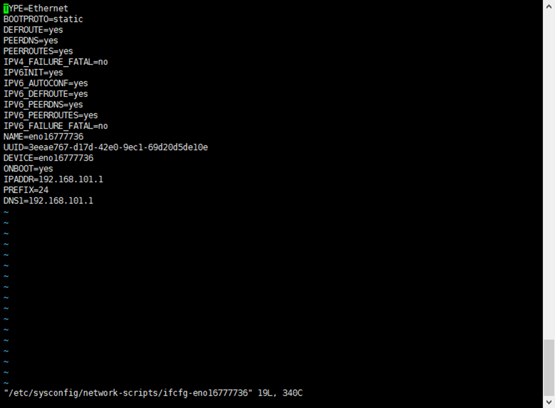This screenshot has width=555, height=408.
Task: Click the DEVICE=eno16777736 line
Action: (49, 158)
